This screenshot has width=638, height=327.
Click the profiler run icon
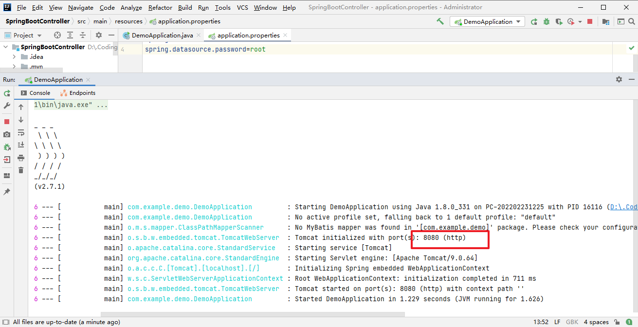(x=571, y=21)
